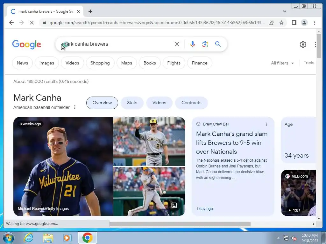Open photo of Canha waving
This screenshot has height=244, width=326.
tap(149, 141)
